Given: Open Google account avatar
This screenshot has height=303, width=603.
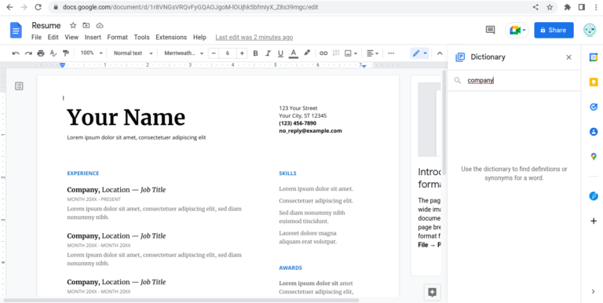Looking at the screenshot, I should pyautogui.click(x=590, y=30).
